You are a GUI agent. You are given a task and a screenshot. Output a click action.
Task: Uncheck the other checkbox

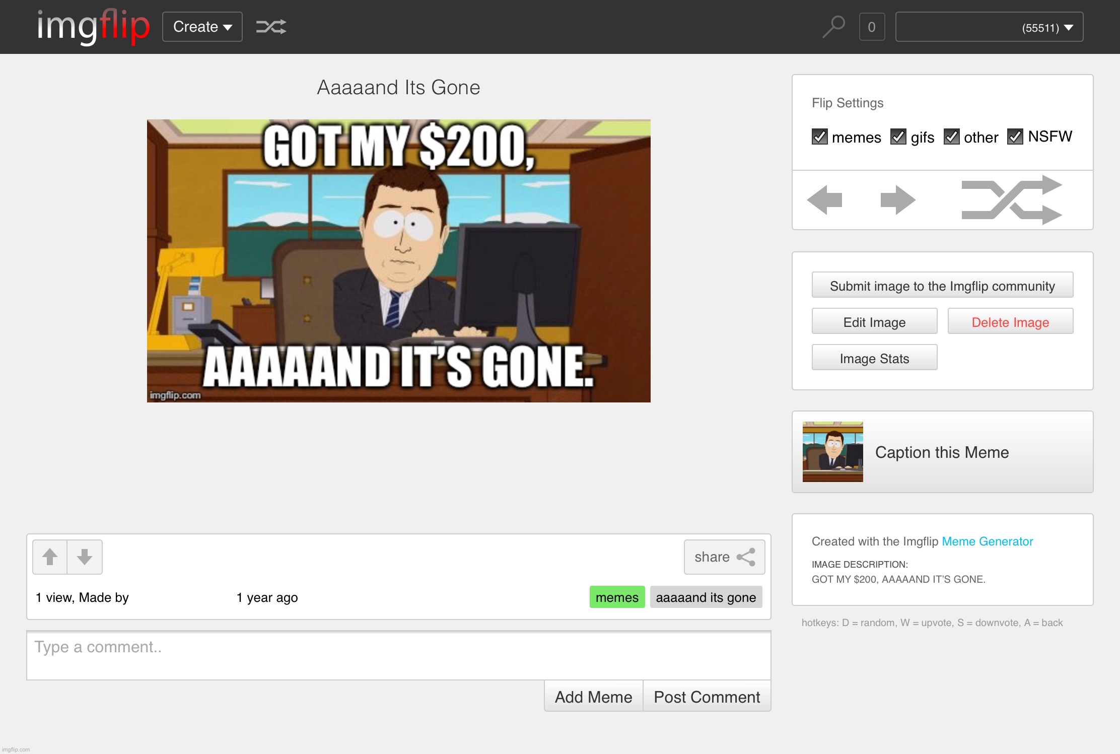coord(951,136)
